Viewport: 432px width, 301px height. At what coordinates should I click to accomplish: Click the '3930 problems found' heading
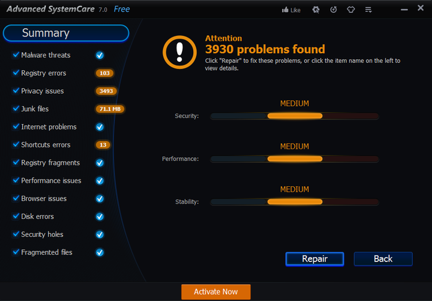pos(265,49)
